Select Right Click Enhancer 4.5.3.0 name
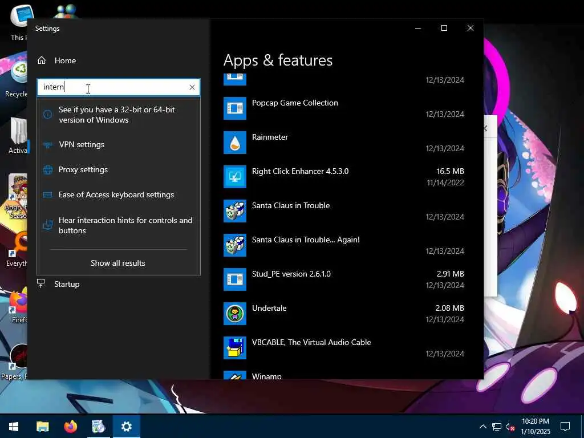Viewport: 584px width, 438px height. point(300,171)
